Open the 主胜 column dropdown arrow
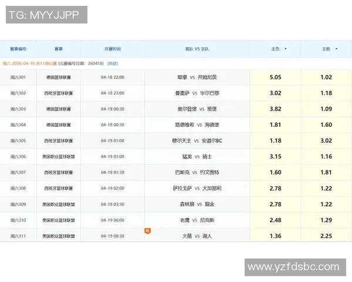 point(336,49)
